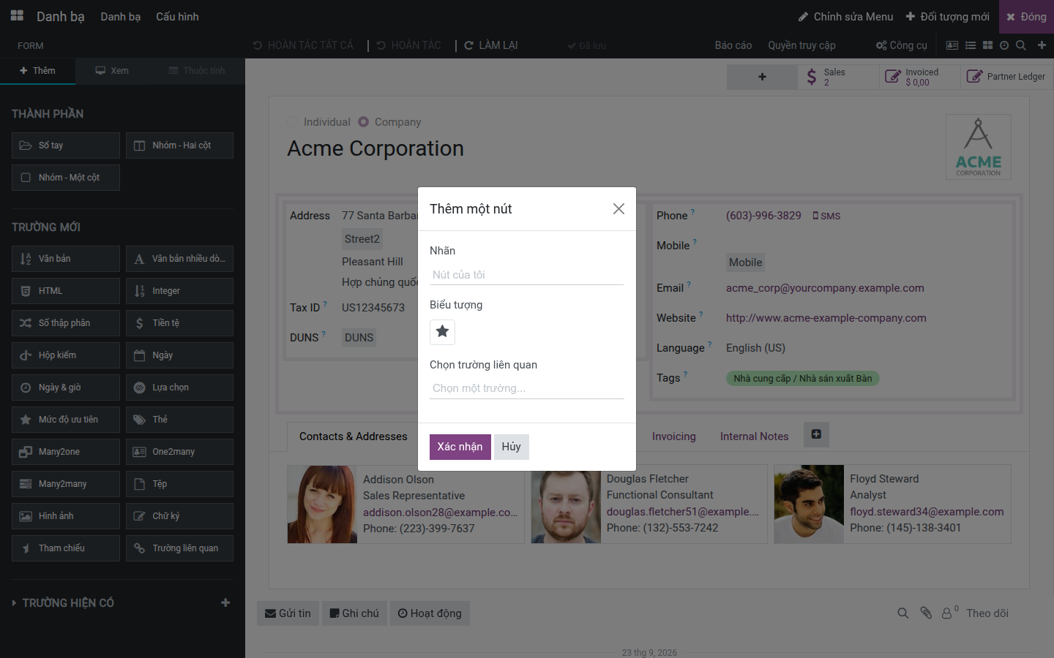The image size is (1054, 658).
Task: Open the Cấu hình menu
Action: [177, 17]
